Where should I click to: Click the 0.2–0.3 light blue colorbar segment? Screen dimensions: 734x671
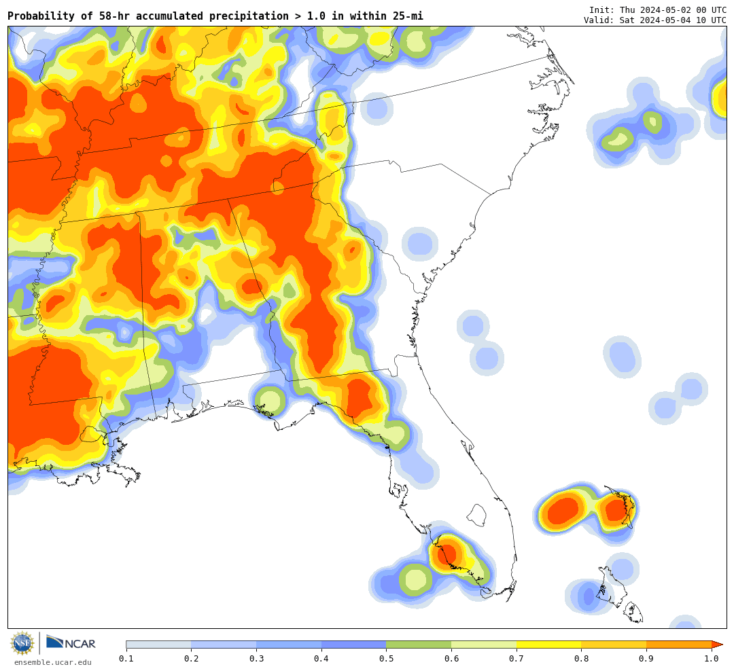[224, 645]
